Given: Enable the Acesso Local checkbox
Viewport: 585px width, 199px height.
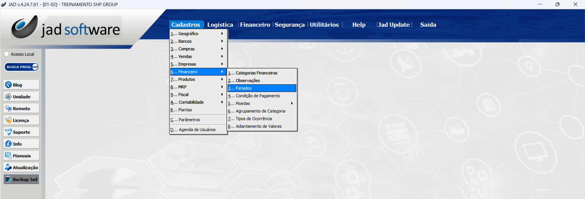Looking at the screenshot, I should 7,54.
